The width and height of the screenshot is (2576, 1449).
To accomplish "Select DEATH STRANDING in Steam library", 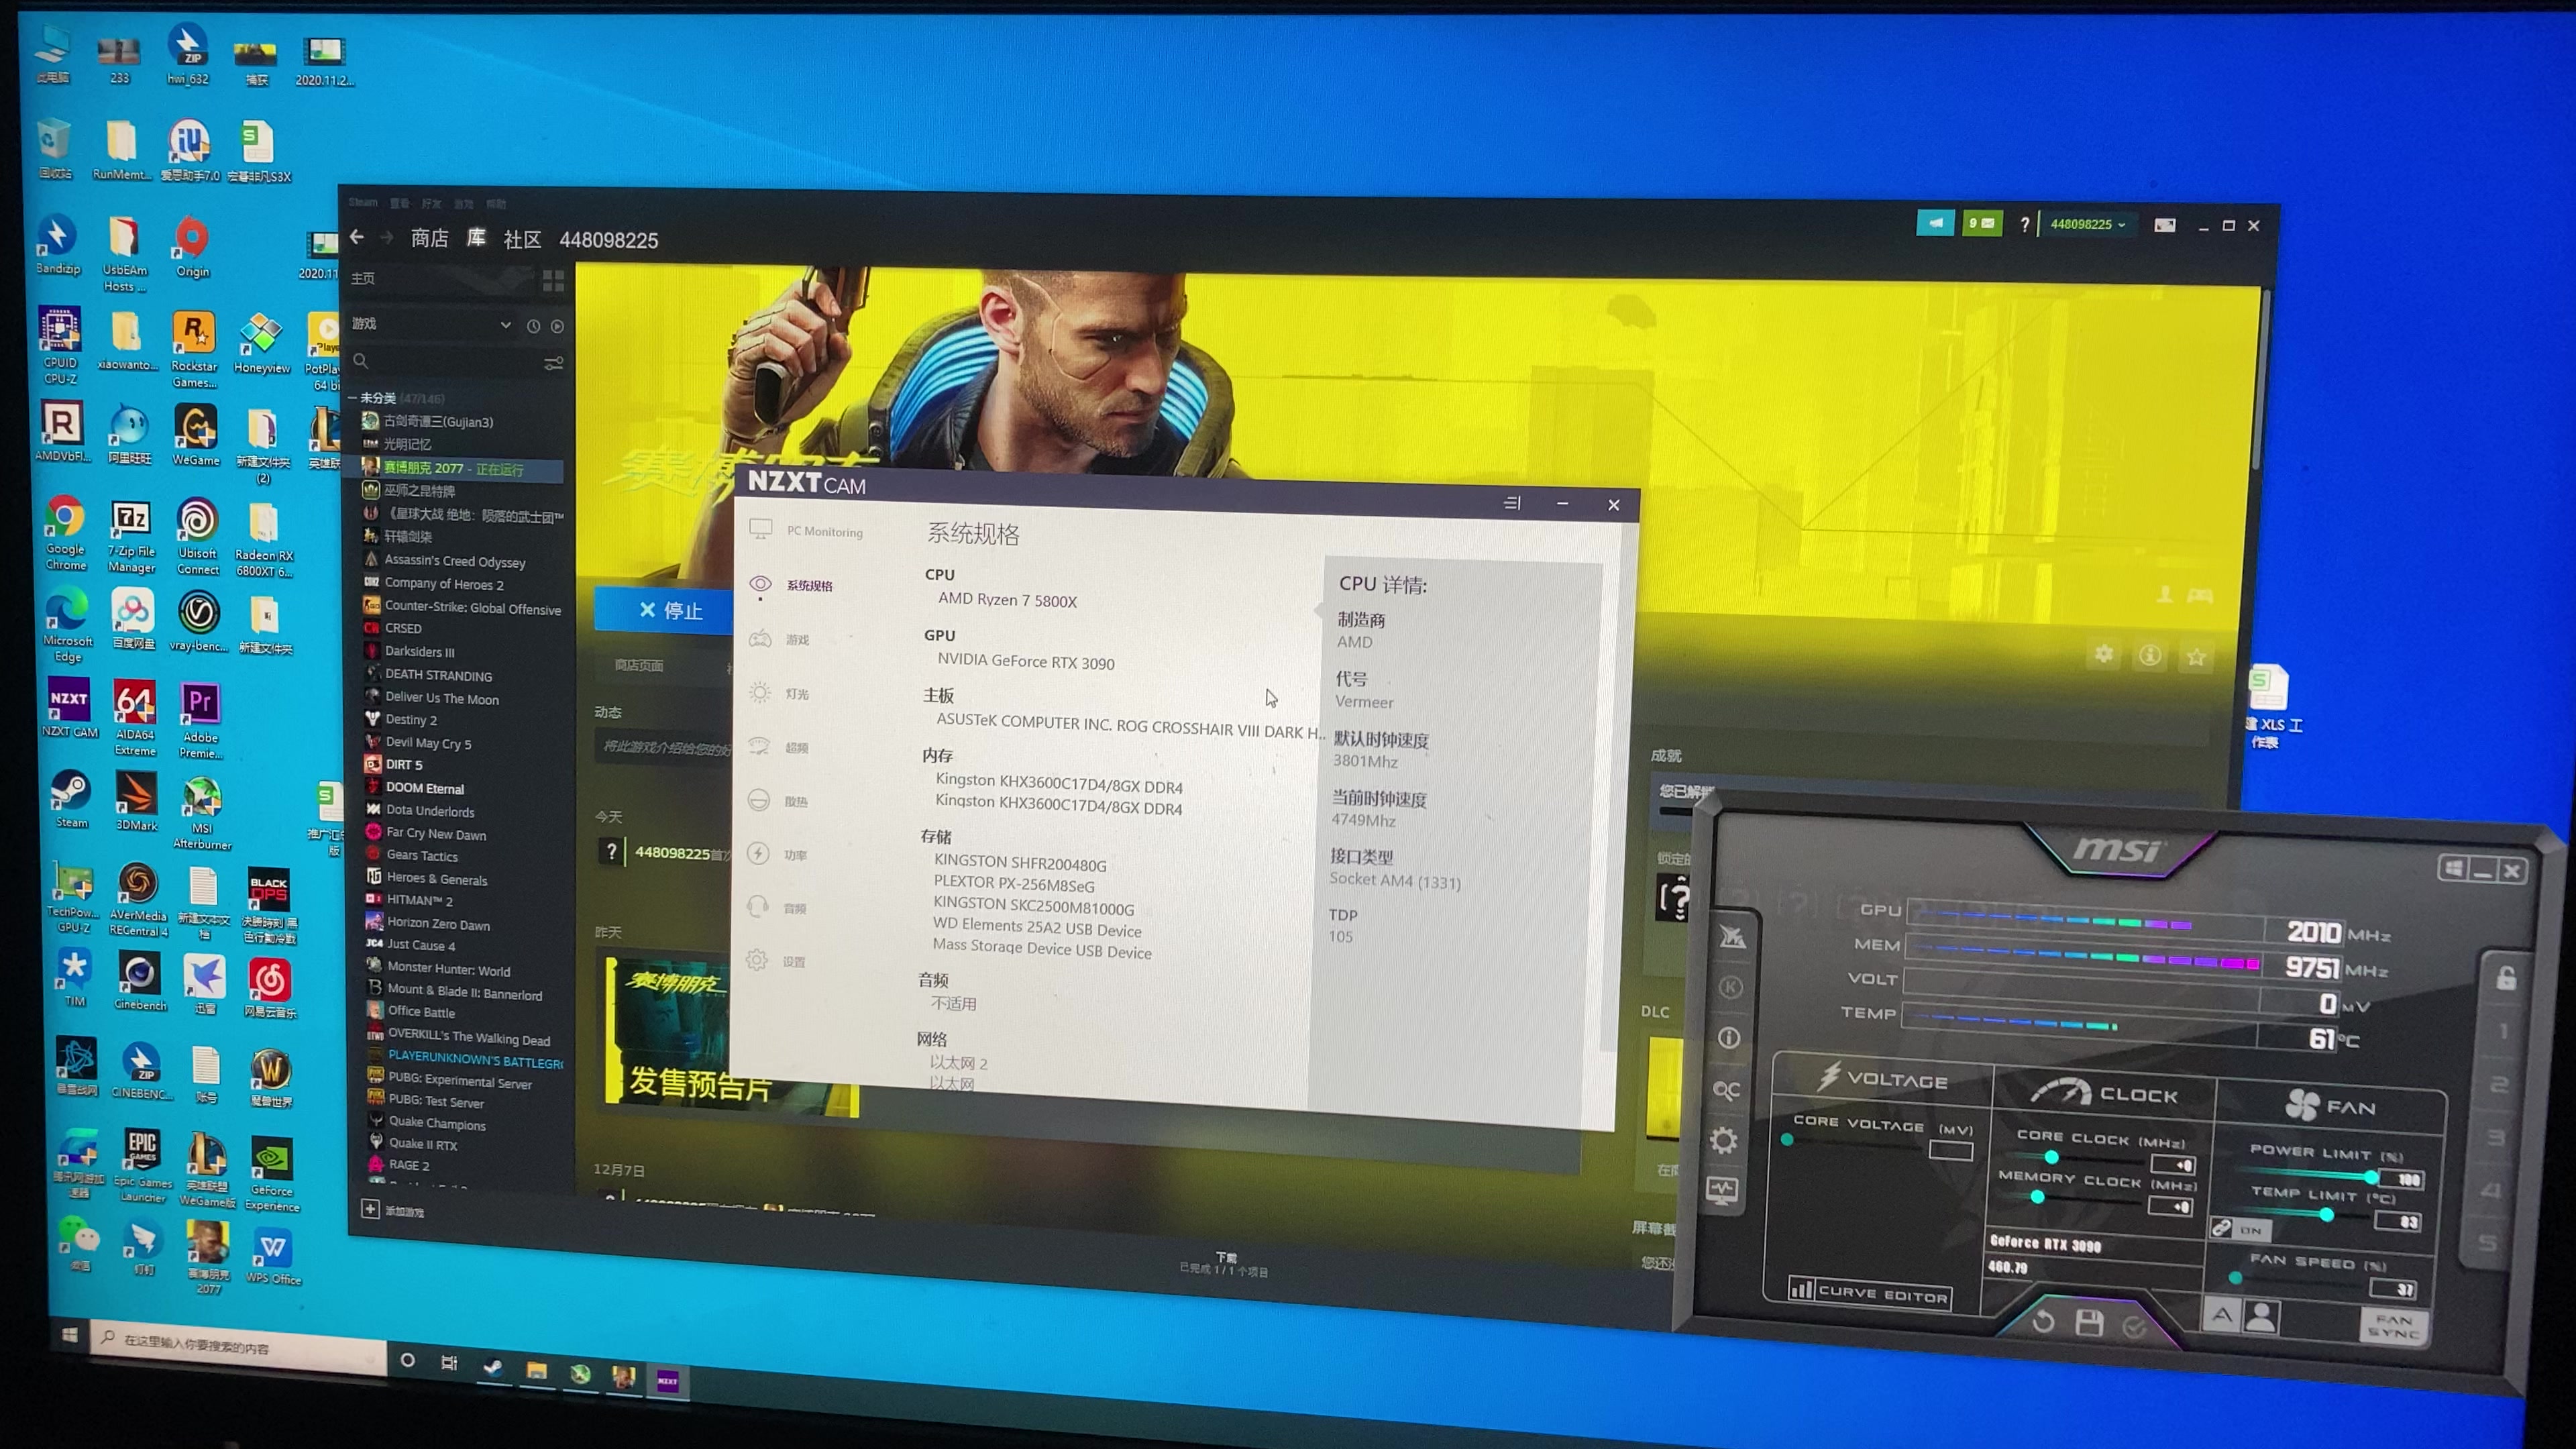I will click(x=438, y=675).
